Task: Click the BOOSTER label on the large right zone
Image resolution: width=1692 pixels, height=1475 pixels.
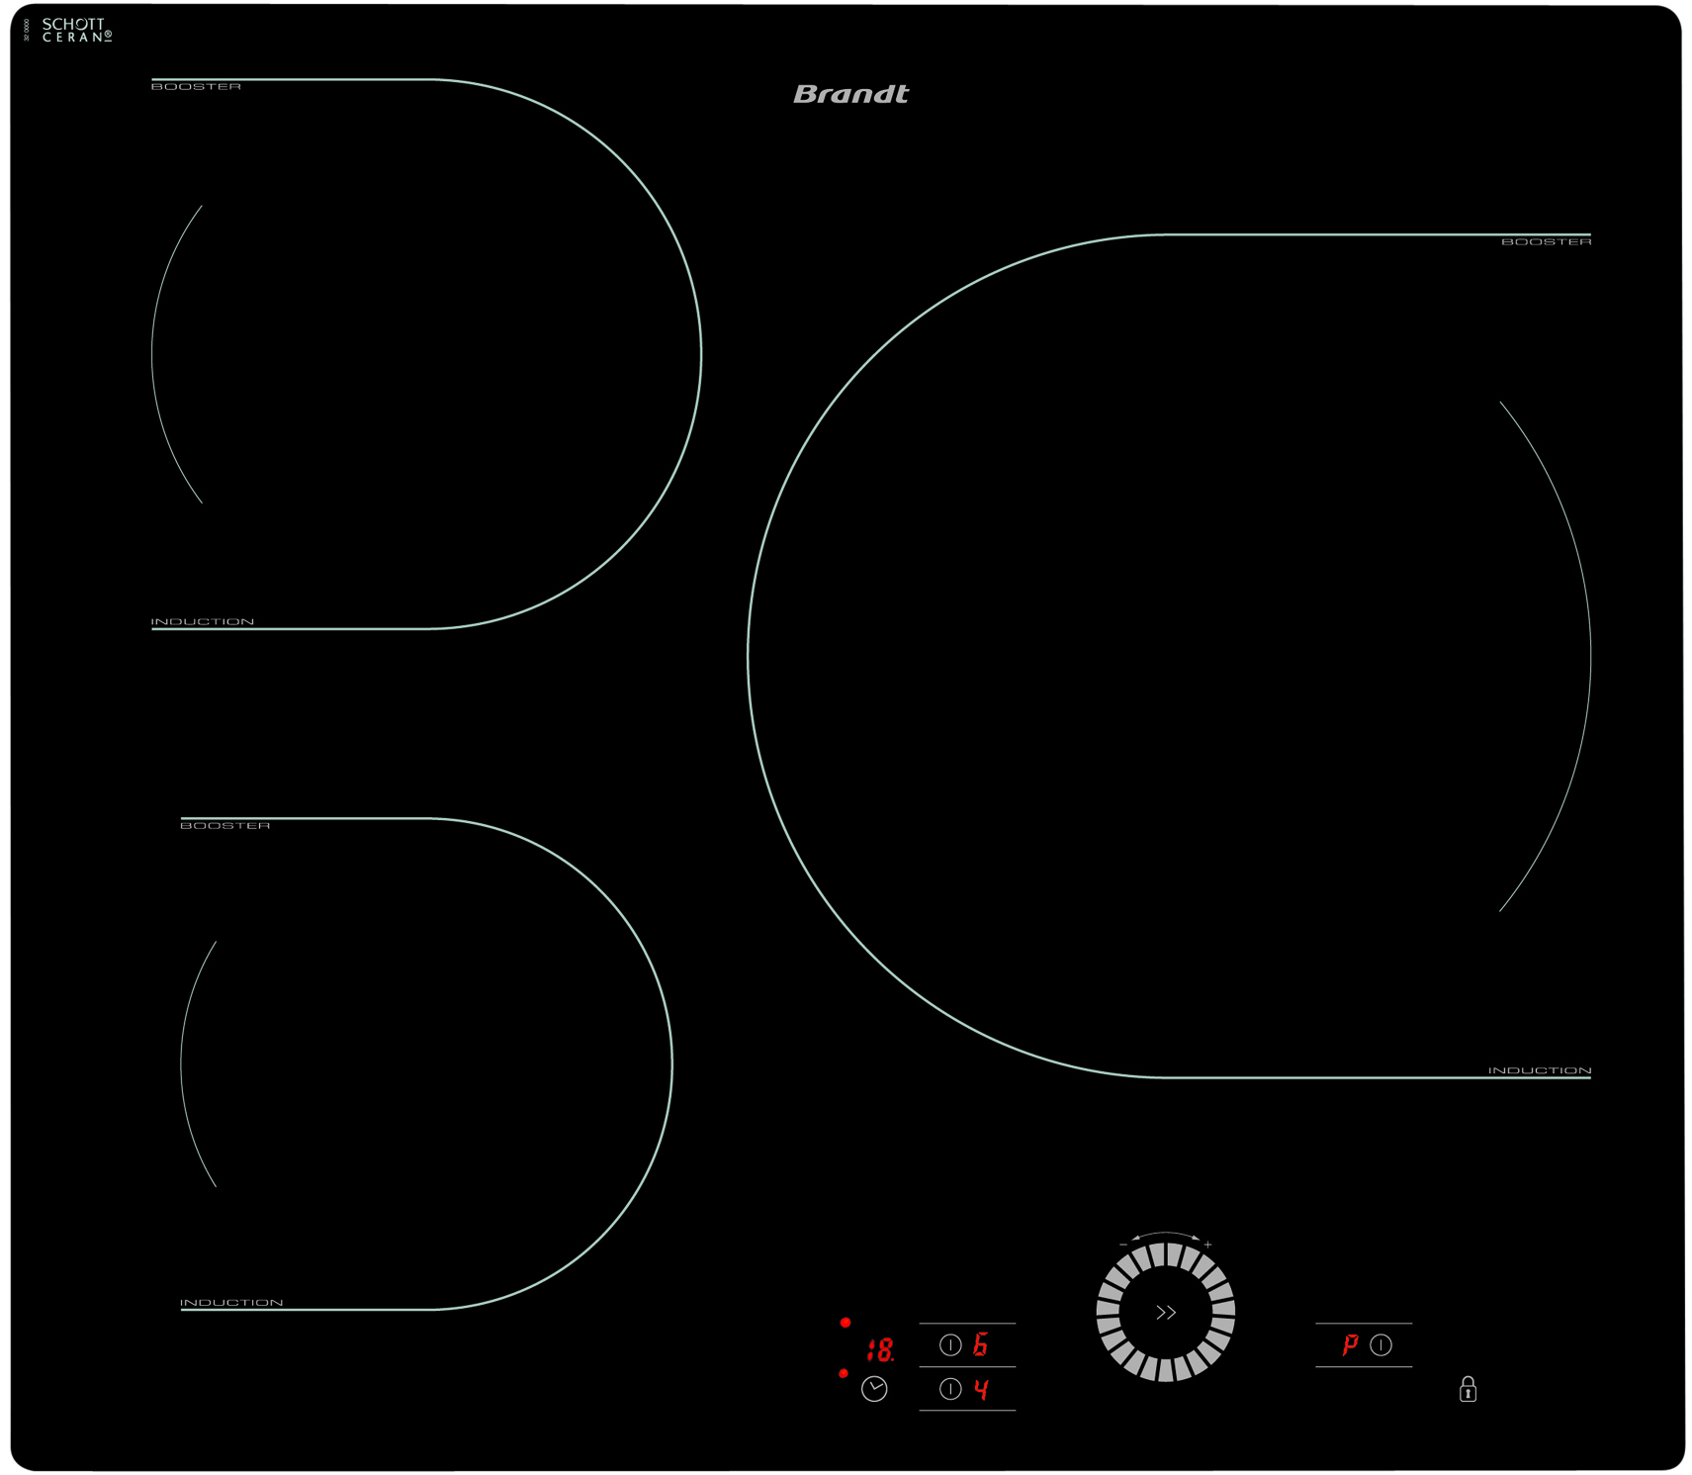Action: point(1546,242)
